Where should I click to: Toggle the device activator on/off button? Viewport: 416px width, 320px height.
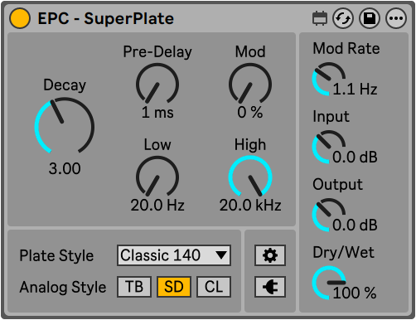20,18
